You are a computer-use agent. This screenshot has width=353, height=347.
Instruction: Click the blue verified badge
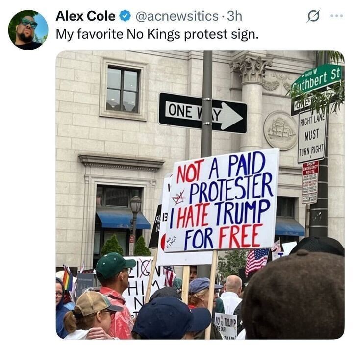pos(125,16)
